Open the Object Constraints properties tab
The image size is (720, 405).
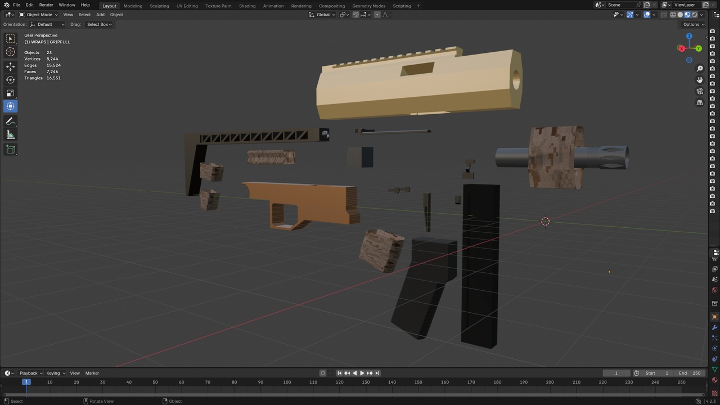coord(715,359)
